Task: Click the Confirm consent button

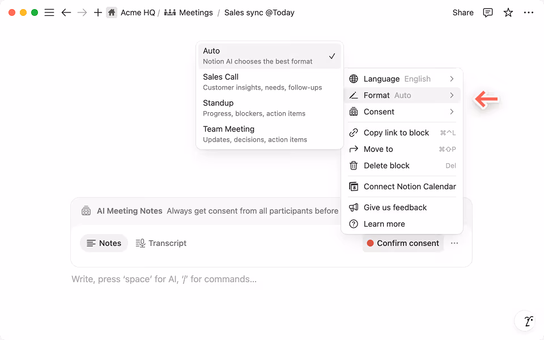Action: click(x=403, y=243)
